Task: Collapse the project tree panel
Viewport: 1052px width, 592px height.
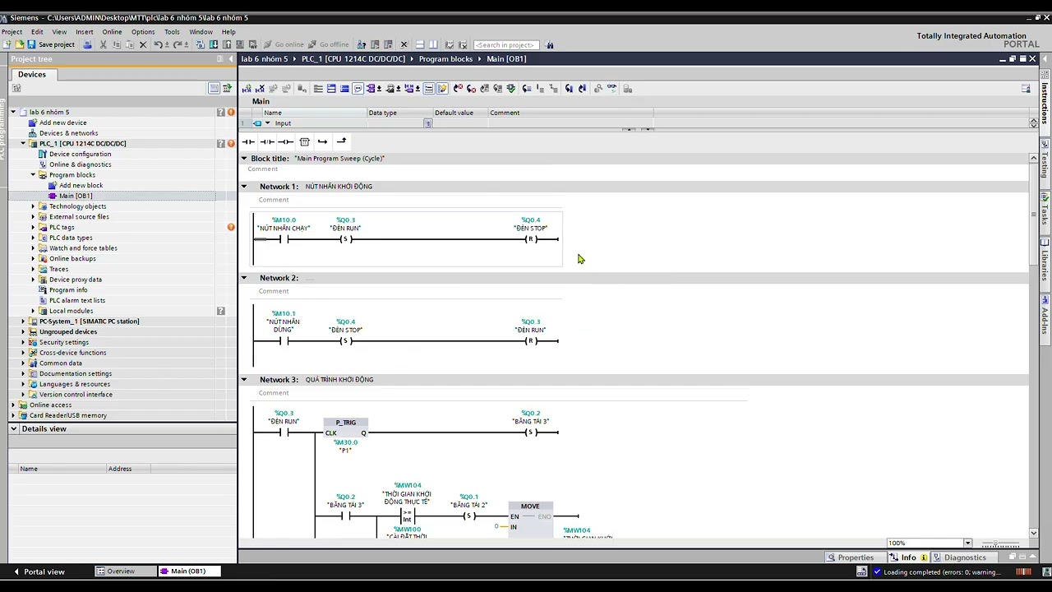Action: point(231,59)
